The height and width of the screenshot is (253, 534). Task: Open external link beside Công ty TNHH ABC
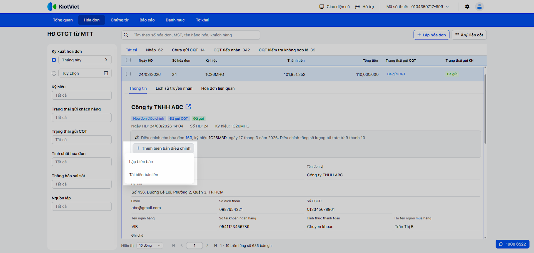point(189,107)
